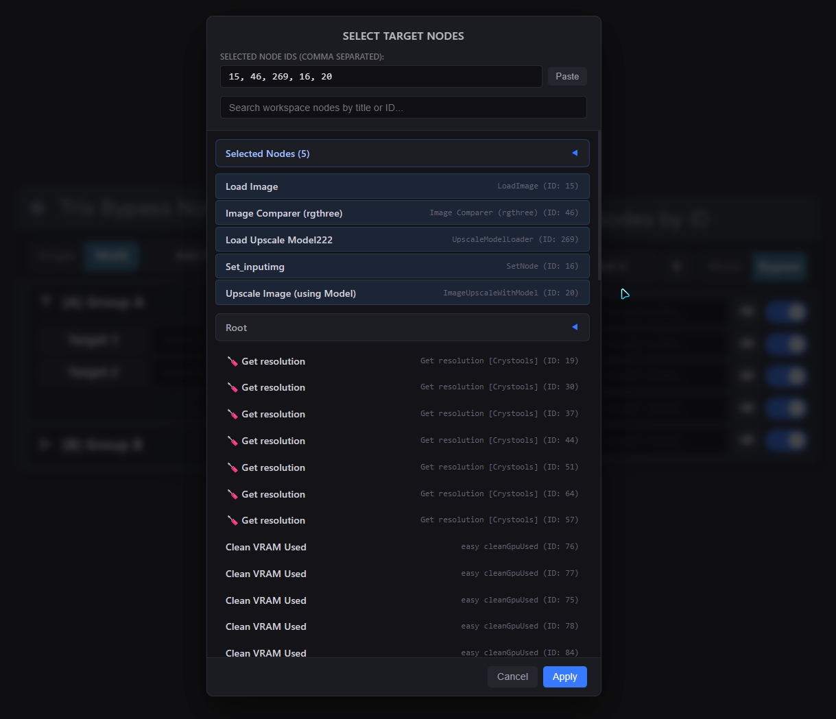Select Clean VRAM Used node ID 84
Screen dimensions: 836x719
(403, 650)
